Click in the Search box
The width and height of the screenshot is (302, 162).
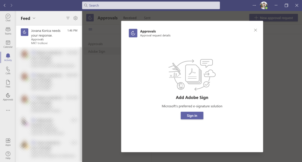coord(151,5)
